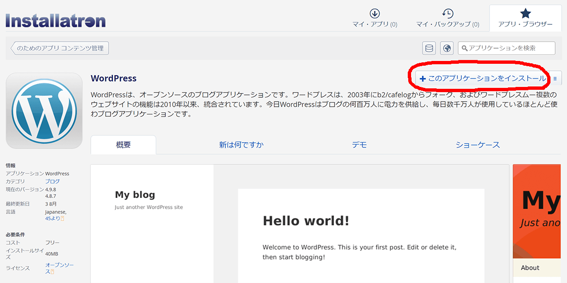The height and width of the screenshot is (283, 567).
Task: Click the Hello world! post title
Action: click(x=306, y=221)
